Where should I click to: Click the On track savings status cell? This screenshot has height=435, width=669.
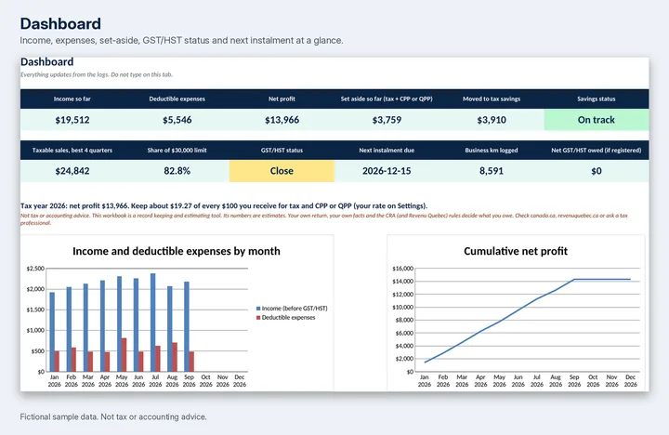tap(597, 120)
